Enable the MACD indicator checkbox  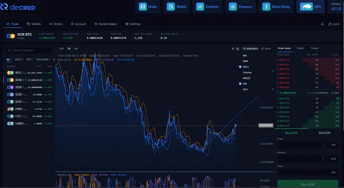240,78
